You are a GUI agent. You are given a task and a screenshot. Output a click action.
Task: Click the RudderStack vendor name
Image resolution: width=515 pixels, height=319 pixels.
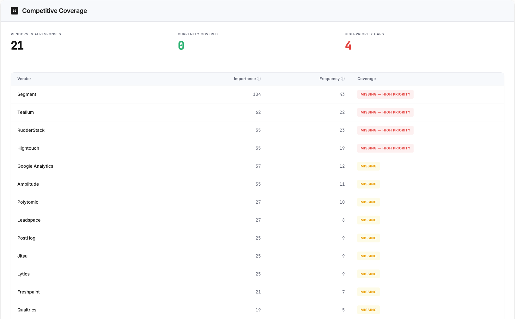point(31,130)
